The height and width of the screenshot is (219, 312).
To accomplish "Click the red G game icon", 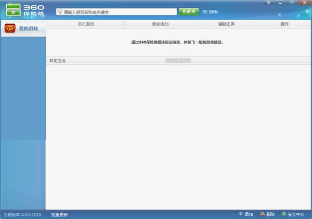I will (10, 28).
